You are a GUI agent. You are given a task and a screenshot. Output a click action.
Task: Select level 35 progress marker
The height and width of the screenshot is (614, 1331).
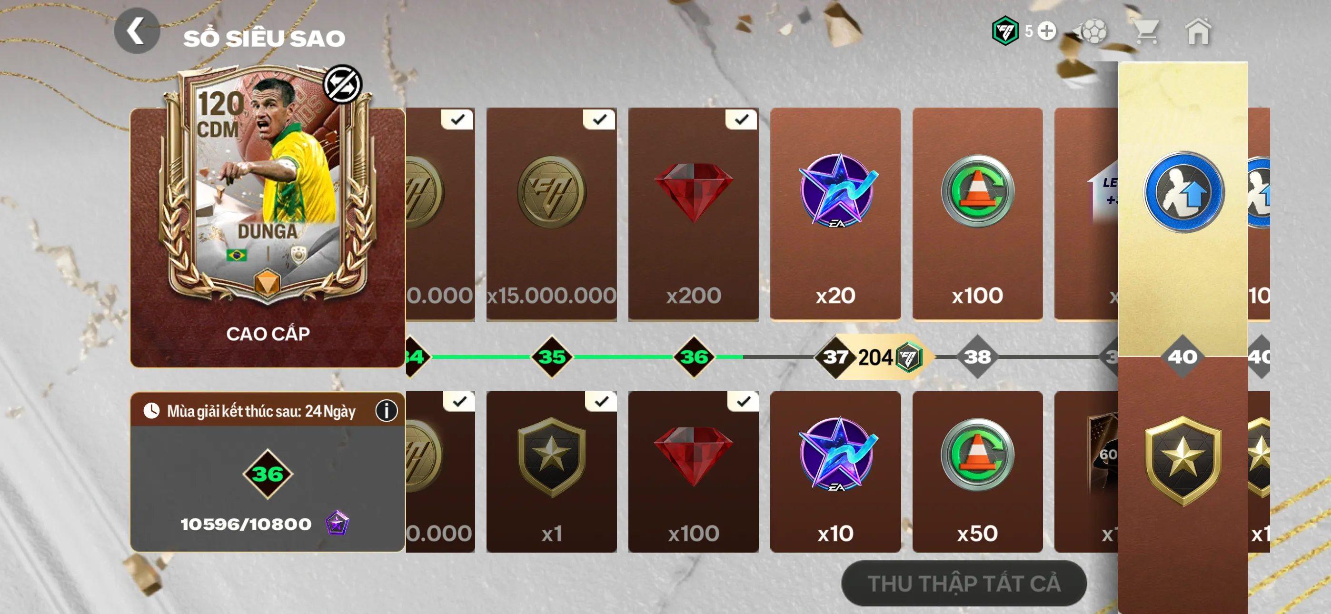[x=551, y=357]
